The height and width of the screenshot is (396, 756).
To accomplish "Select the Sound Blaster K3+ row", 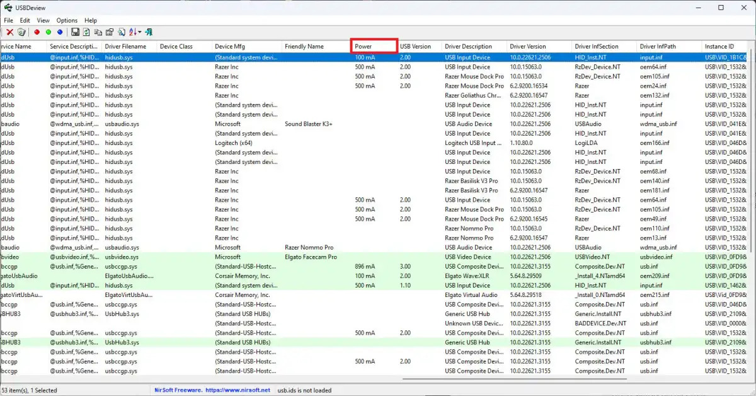I will click(308, 124).
